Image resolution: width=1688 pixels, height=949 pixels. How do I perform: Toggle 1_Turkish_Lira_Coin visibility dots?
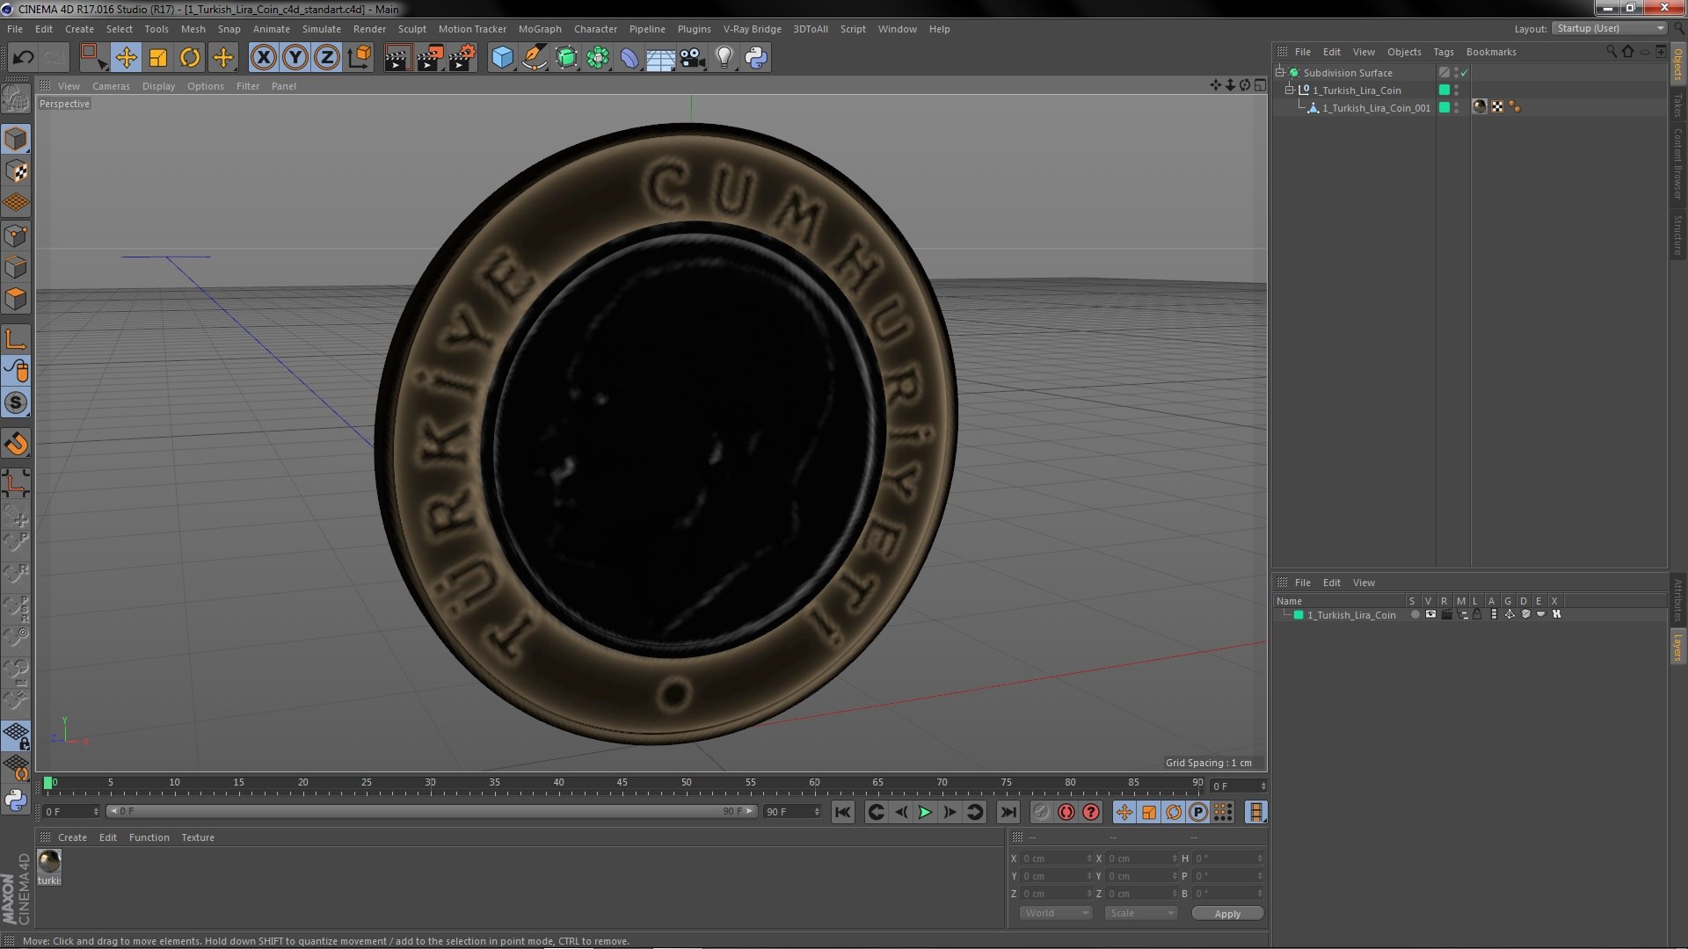(x=1457, y=90)
